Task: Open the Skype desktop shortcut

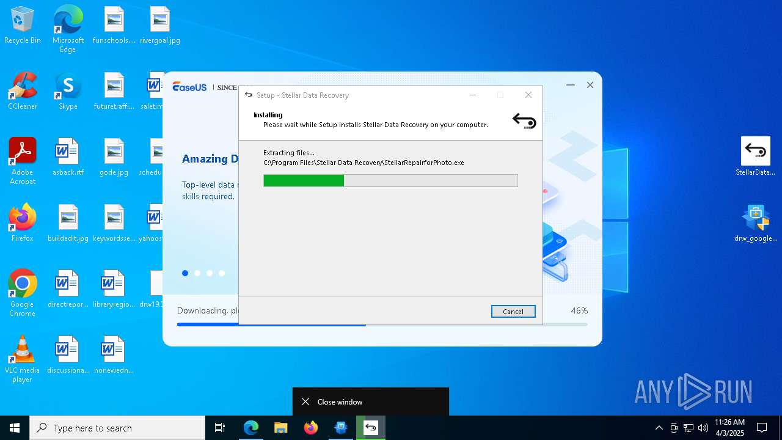Action: click(x=68, y=92)
